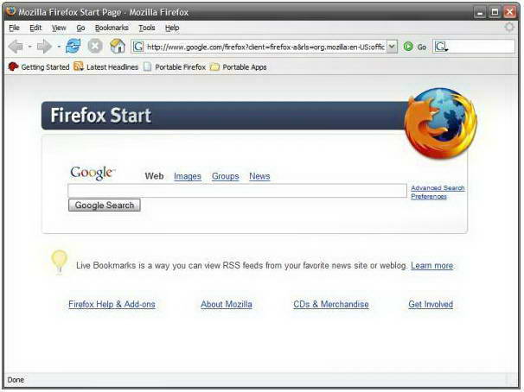Click the Stop loading icon
The height and width of the screenshot is (392, 524).
pos(95,46)
